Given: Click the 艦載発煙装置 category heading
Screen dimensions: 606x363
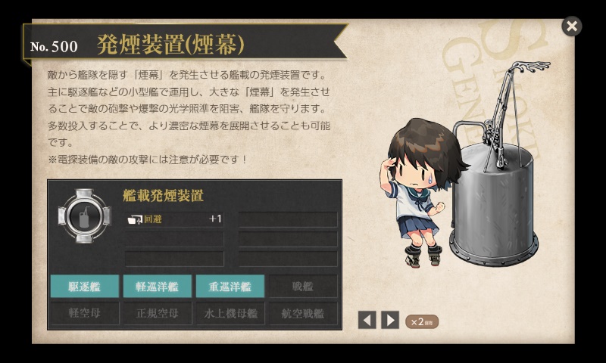Looking at the screenshot, I should (163, 196).
